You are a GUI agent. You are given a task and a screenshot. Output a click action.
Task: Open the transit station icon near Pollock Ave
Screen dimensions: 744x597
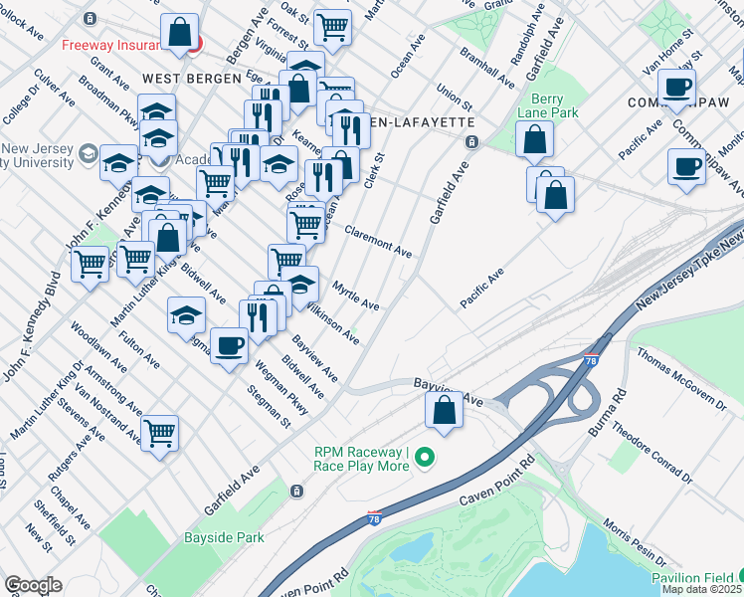tap(90, 19)
